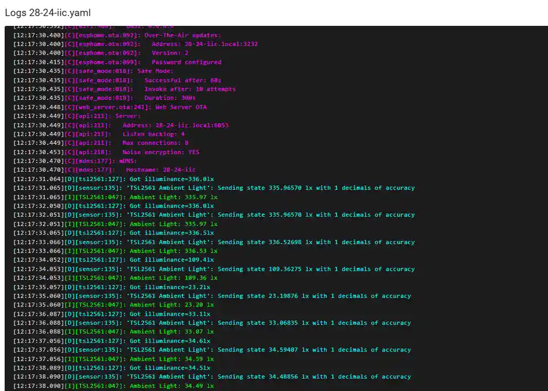Screen dimensions: 548x391
Task: Select the "Successful after: 60s" log line
Action: 183,80
